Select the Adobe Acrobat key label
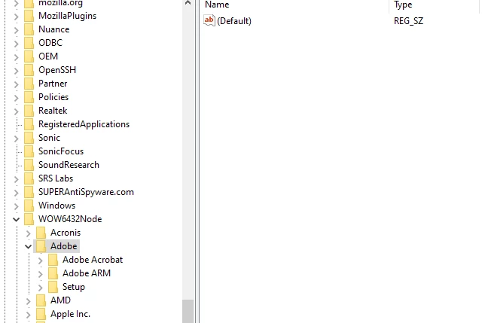The height and width of the screenshot is (323, 482). click(93, 260)
